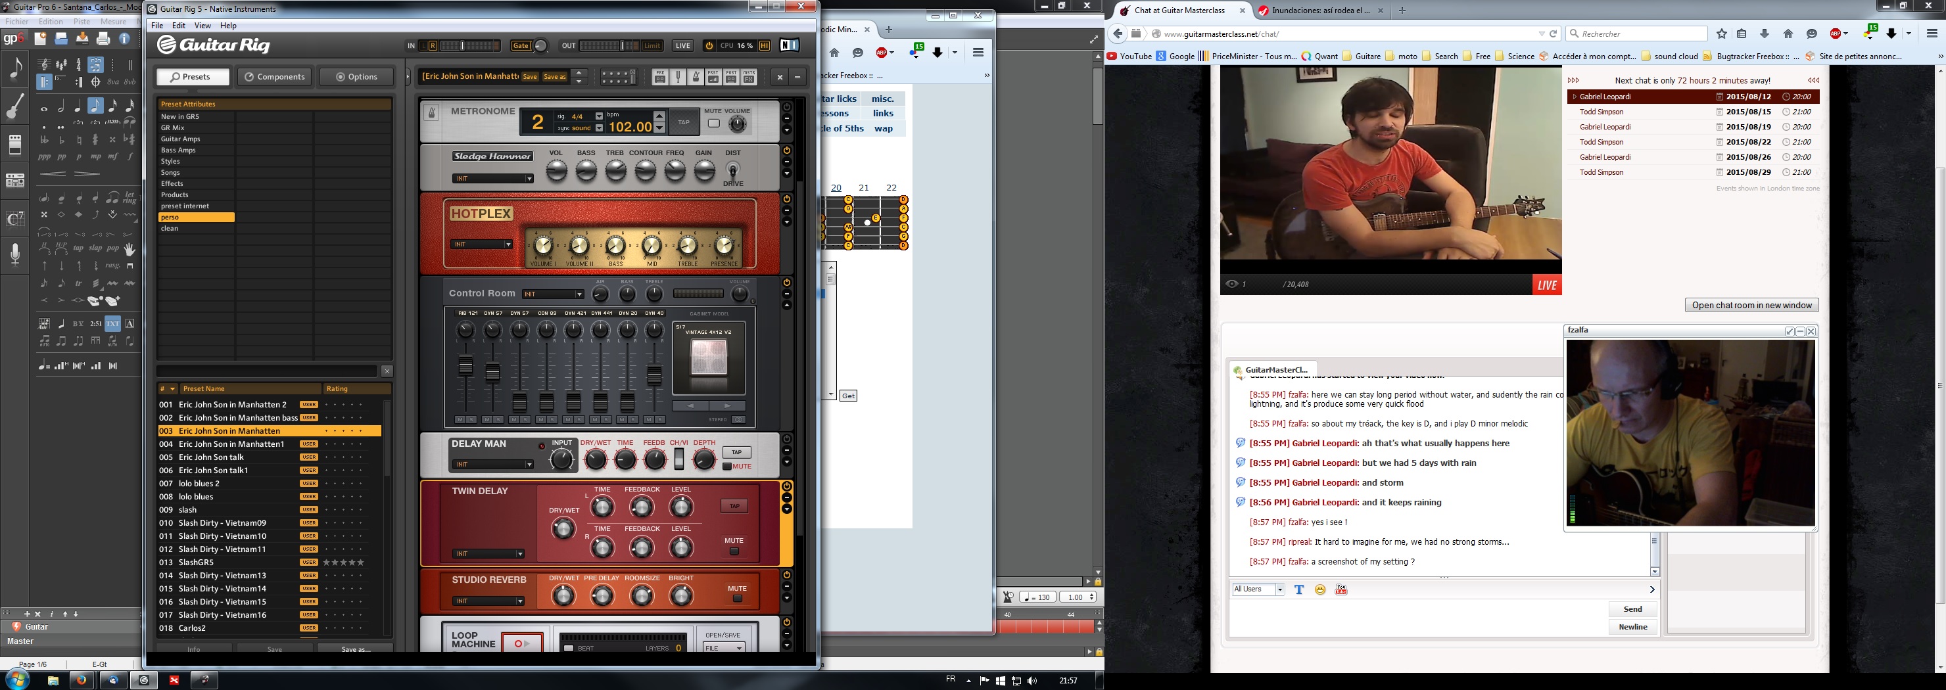
Task: Print from the Guitar Pro toolbar
Action: click(x=103, y=39)
